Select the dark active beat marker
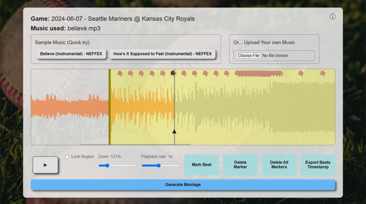366x204 pixels. pos(173,74)
